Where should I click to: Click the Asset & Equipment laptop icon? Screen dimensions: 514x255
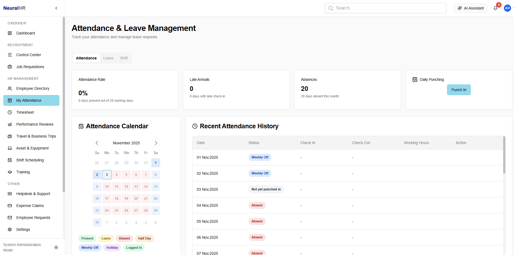(10, 148)
